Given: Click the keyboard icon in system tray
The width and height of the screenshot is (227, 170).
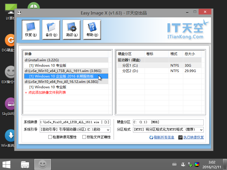Looking at the screenshot, I should coord(174,164).
